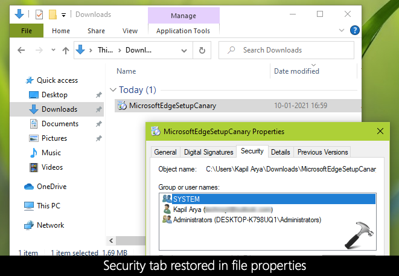Open Customize Quick Access Toolbar dropdown

63,15
